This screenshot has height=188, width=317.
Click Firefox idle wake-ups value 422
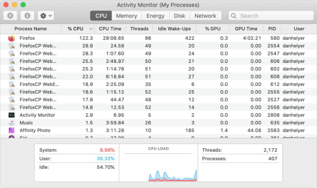[x=190, y=38]
